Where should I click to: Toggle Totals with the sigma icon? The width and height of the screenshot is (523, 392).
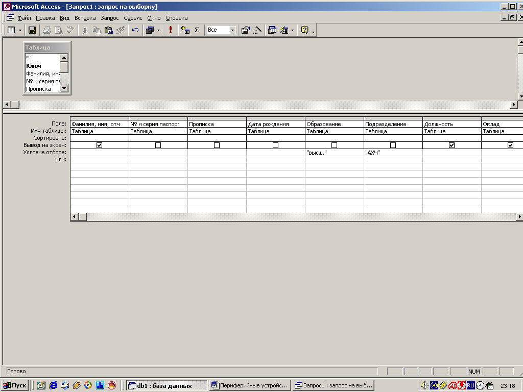pos(197,30)
